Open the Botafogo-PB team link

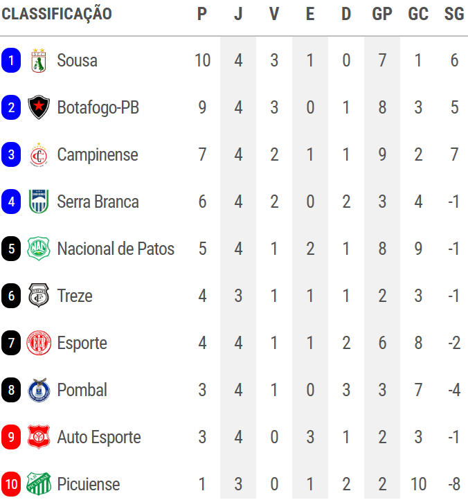(x=98, y=108)
